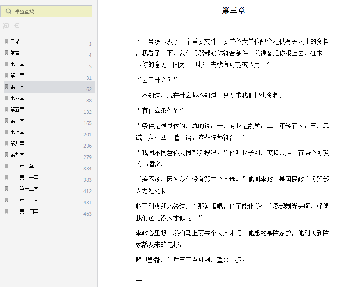Jump to 第四章 bookmark

[x=17, y=98]
